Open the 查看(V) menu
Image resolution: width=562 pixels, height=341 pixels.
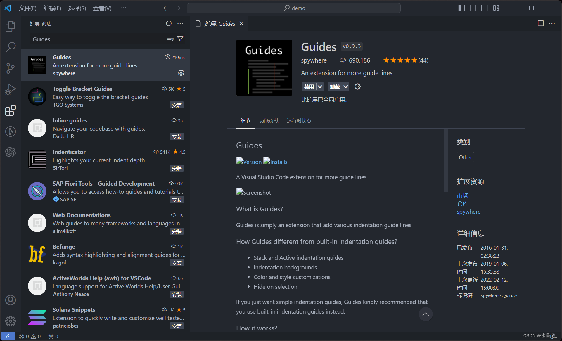102,8
